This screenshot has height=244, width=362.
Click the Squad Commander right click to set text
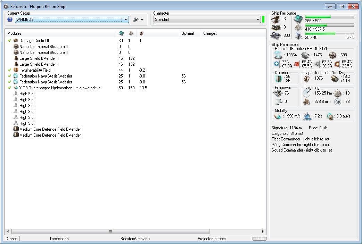coord(302,150)
